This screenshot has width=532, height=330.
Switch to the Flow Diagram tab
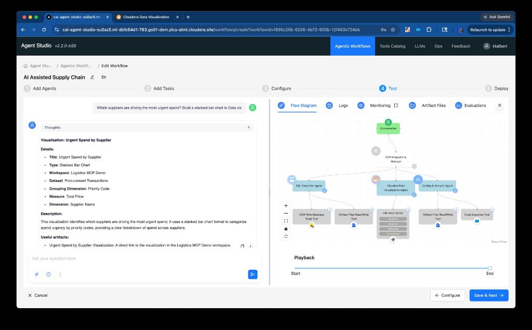pyautogui.click(x=297, y=105)
